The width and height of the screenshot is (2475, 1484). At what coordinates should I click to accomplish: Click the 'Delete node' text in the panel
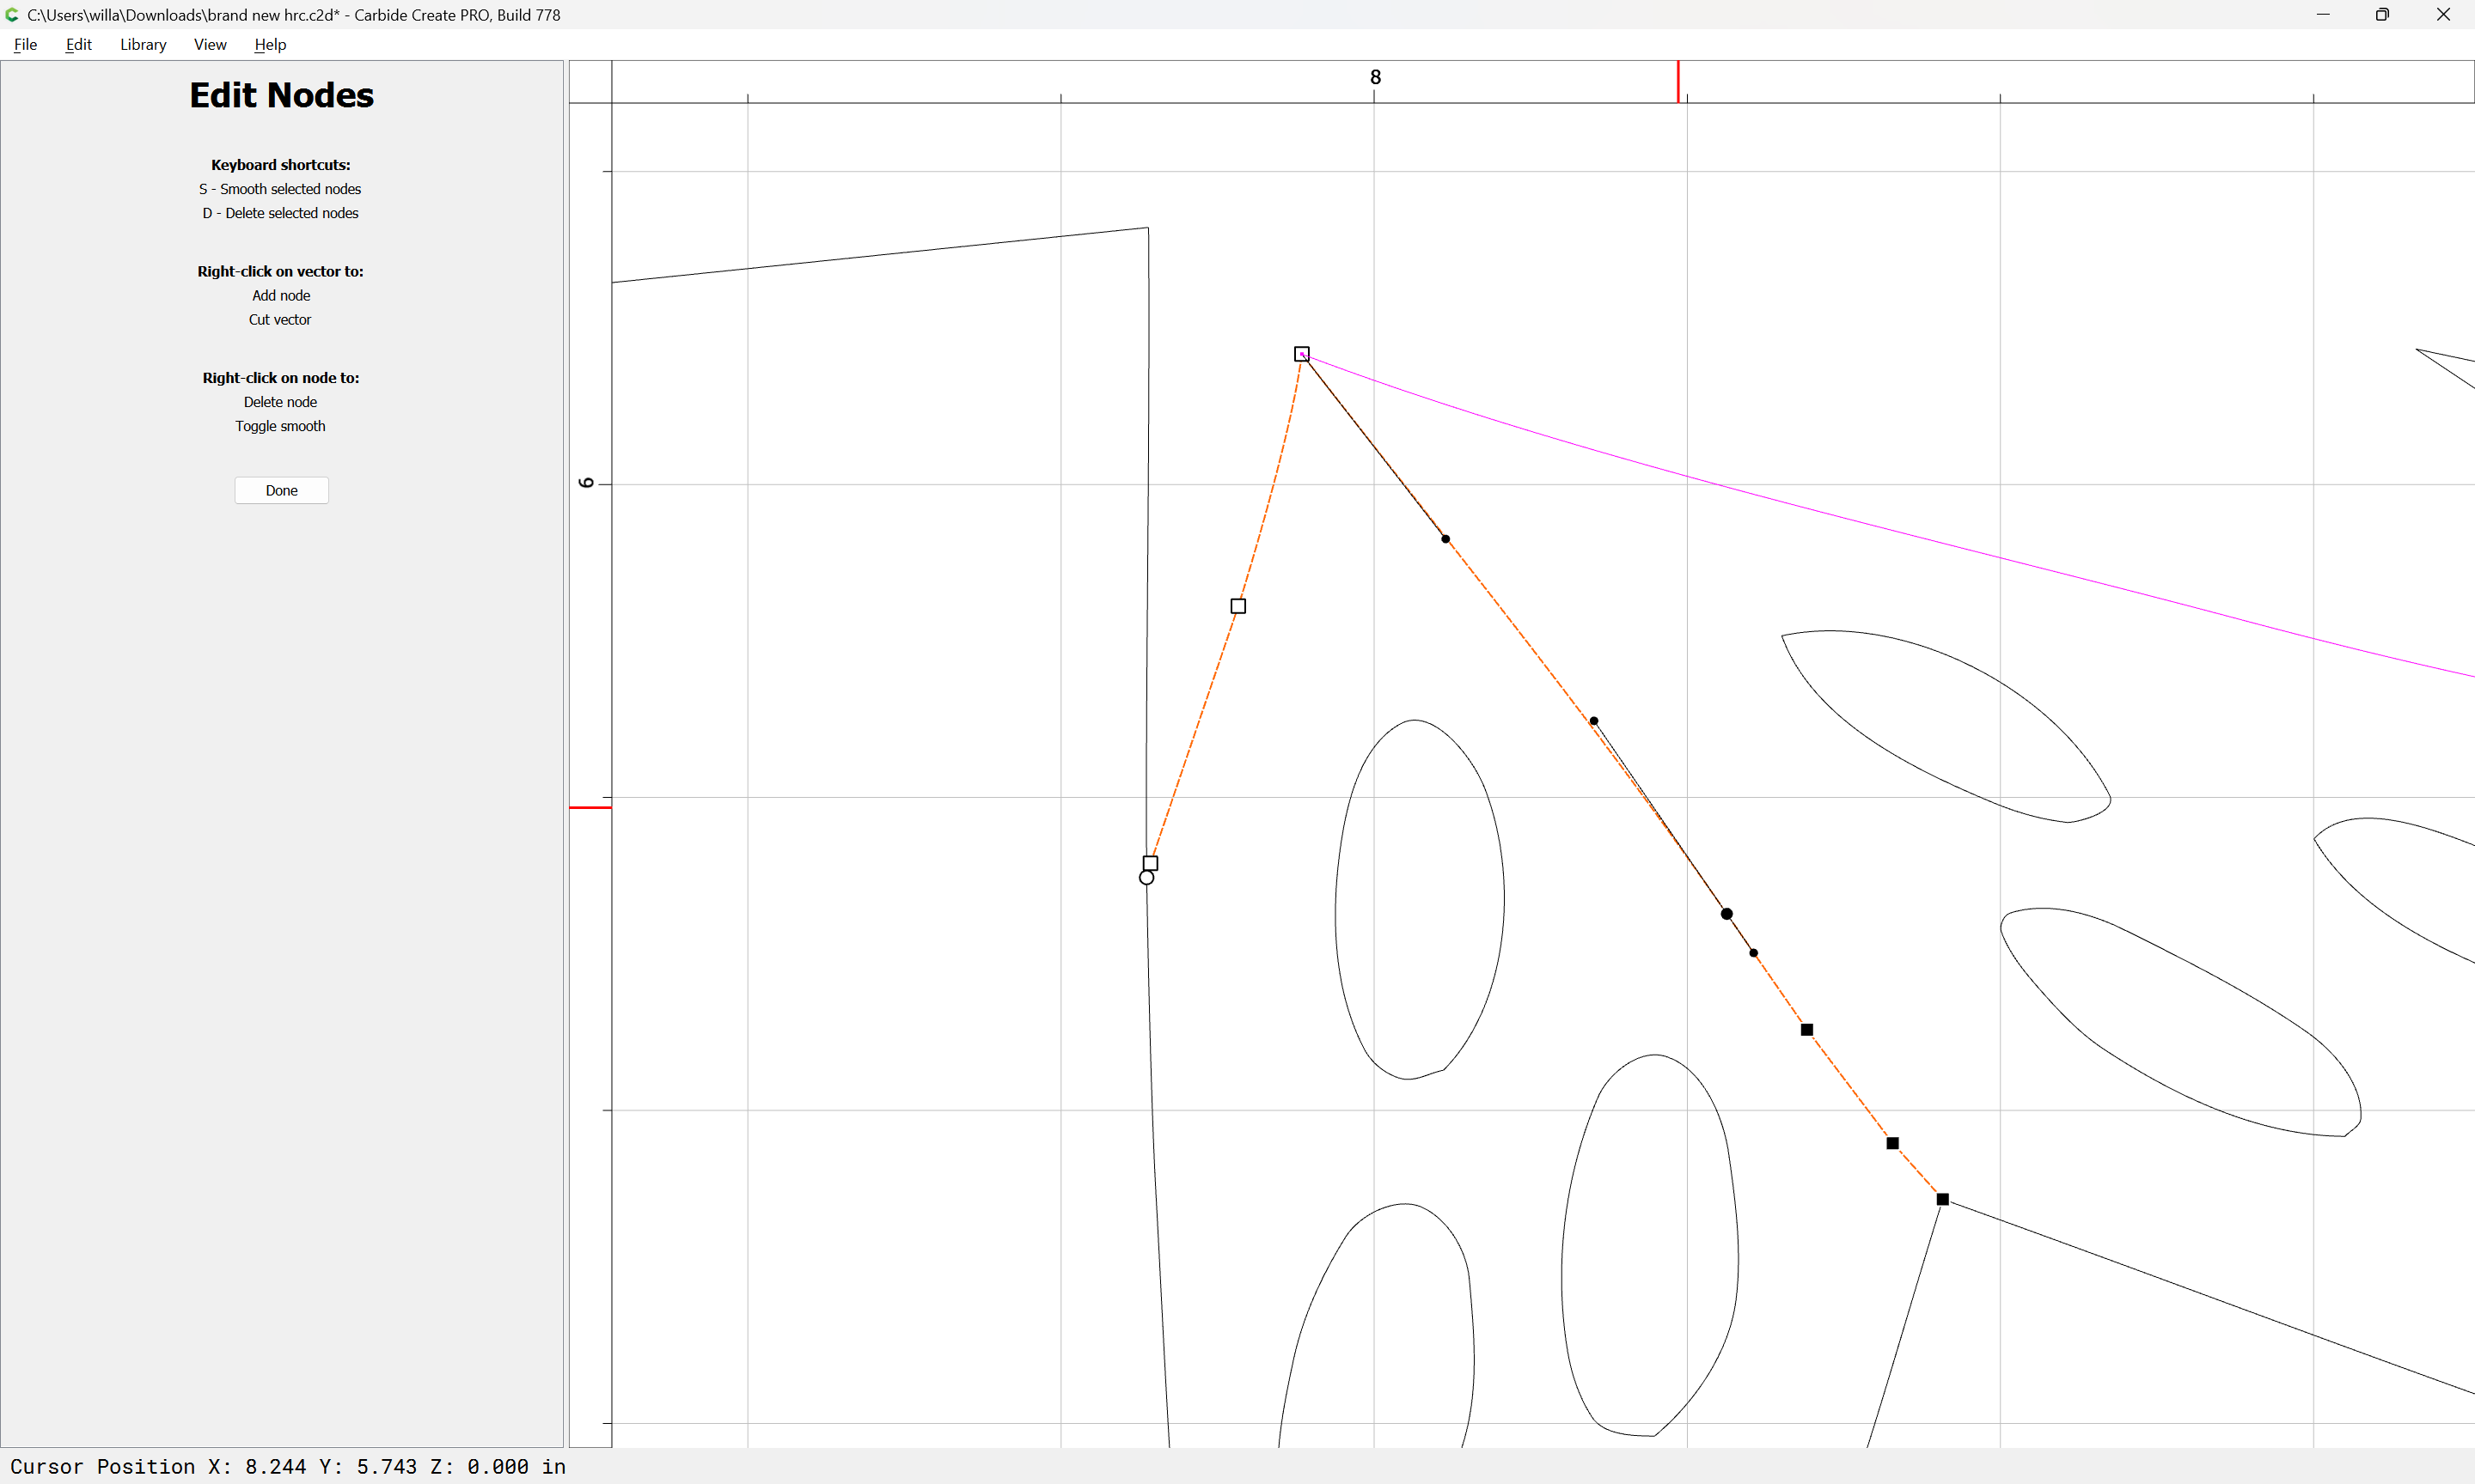tap(280, 402)
